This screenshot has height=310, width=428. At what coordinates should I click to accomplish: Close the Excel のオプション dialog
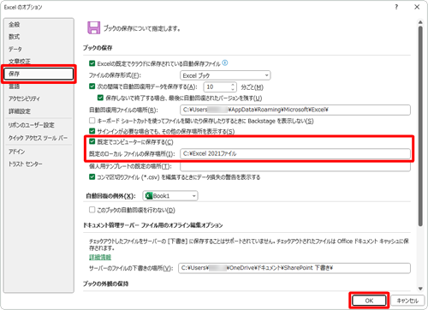pos(417,7)
